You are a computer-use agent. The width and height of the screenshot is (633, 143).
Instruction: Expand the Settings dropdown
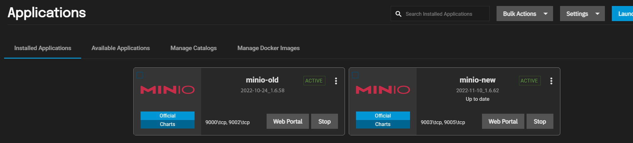[582, 14]
